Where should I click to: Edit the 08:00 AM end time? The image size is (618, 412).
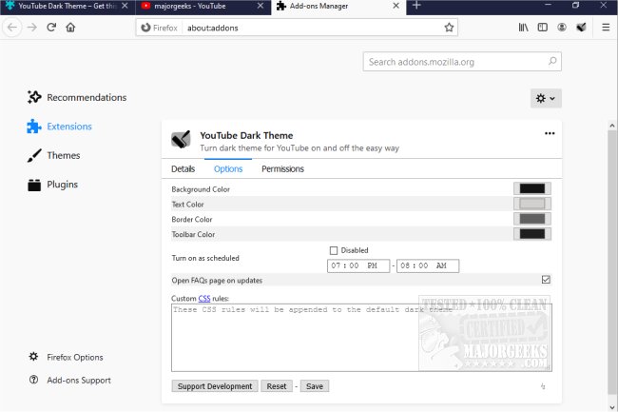pyautogui.click(x=428, y=265)
